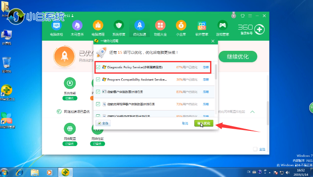Viewport: 313px width, 177px height.
Task: Open the Windows Start button
Action: 4,172
